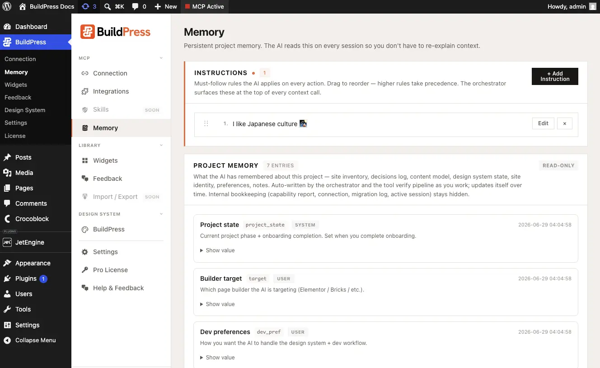600x368 pixels.
Task: Click the Media icon in sidebar
Action: pos(7,173)
